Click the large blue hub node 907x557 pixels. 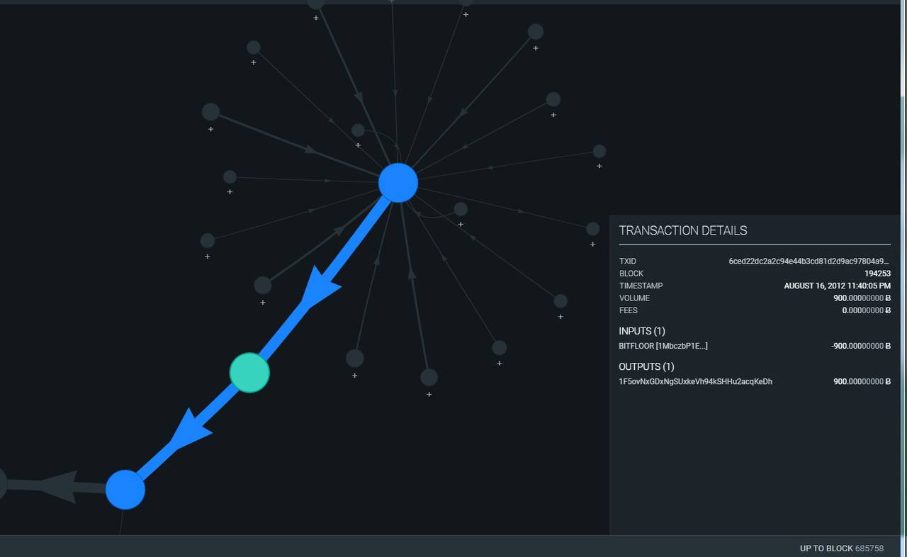coord(398,183)
